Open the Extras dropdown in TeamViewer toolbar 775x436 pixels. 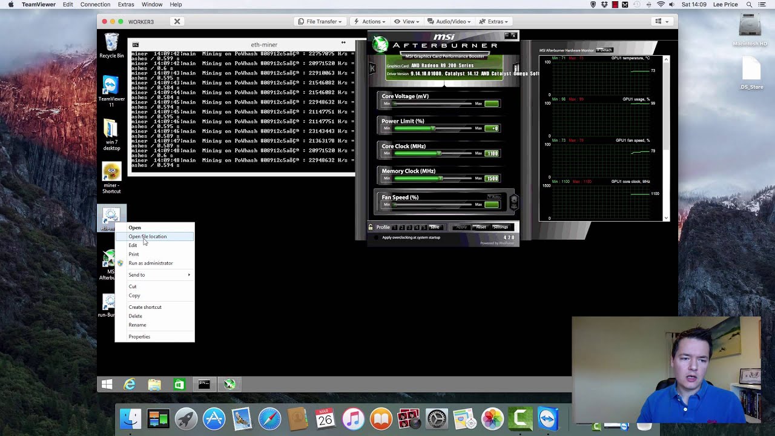pyautogui.click(x=495, y=21)
